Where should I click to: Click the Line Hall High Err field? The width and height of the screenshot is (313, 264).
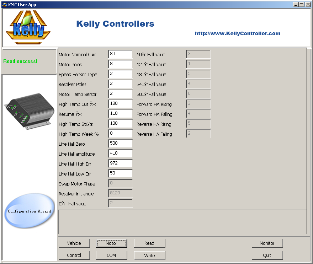click(x=120, y=164)
